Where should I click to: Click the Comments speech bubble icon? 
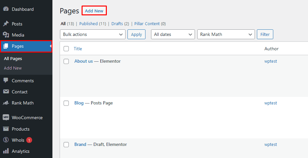[x=6, y=80]
